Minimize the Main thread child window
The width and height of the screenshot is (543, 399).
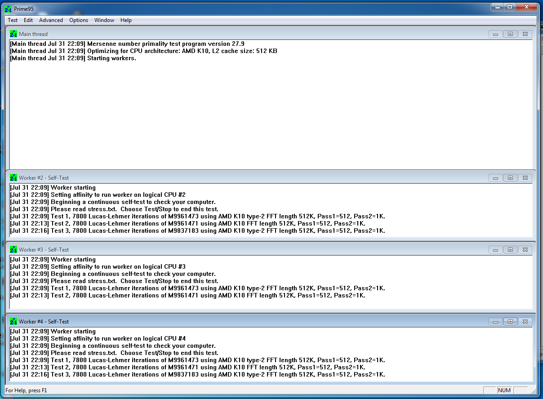tap(495, 34)
